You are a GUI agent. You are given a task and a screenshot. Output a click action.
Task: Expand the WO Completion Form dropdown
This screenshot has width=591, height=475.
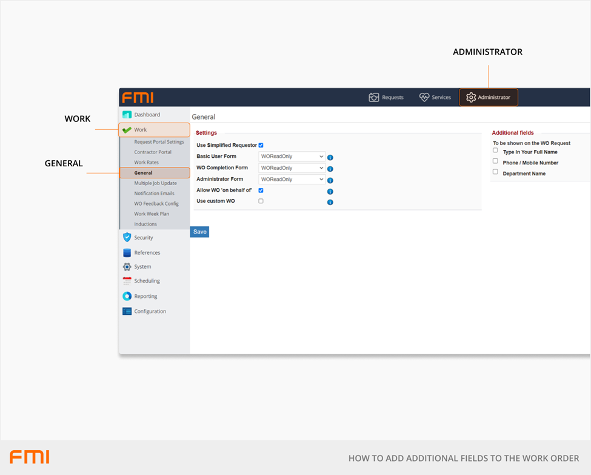(292, 168)
